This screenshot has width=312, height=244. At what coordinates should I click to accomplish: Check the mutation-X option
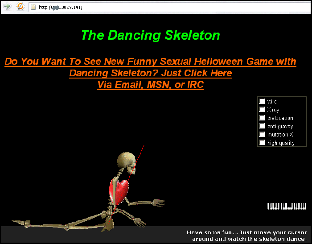(x=262, y=134)
